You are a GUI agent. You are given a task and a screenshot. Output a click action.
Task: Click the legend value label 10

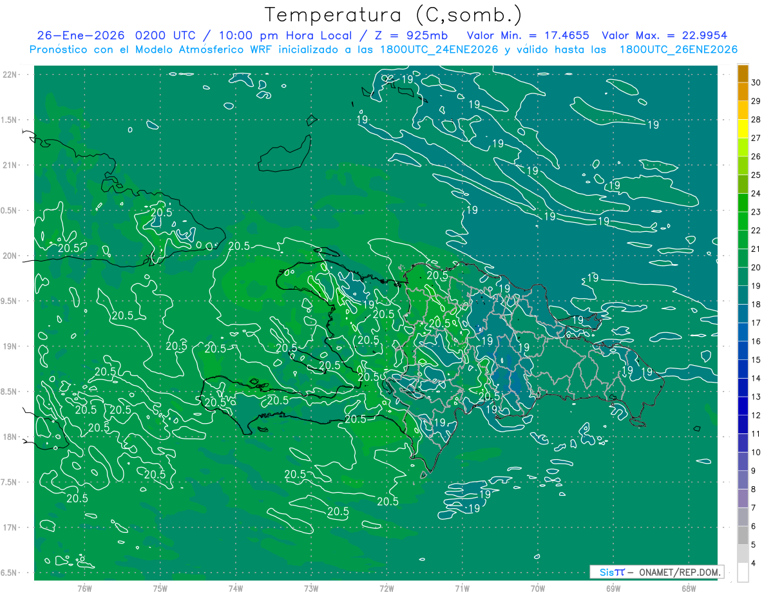(756, 453)
